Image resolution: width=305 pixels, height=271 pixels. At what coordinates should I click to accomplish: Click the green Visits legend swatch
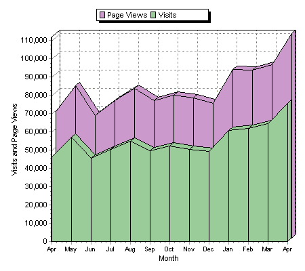(x=153, y=15)
